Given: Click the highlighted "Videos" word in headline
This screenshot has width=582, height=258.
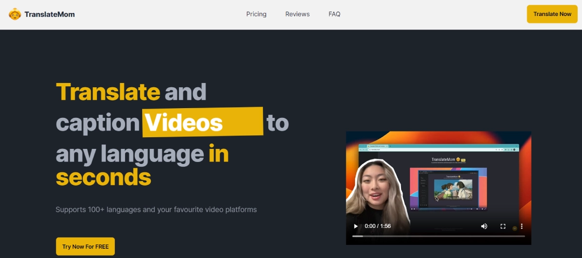Looking at the screenshot, I should click(x=184, y=123).
